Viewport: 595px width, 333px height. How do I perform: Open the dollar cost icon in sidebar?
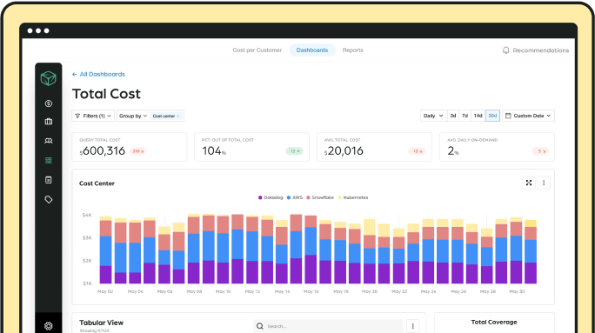[48, 103]
